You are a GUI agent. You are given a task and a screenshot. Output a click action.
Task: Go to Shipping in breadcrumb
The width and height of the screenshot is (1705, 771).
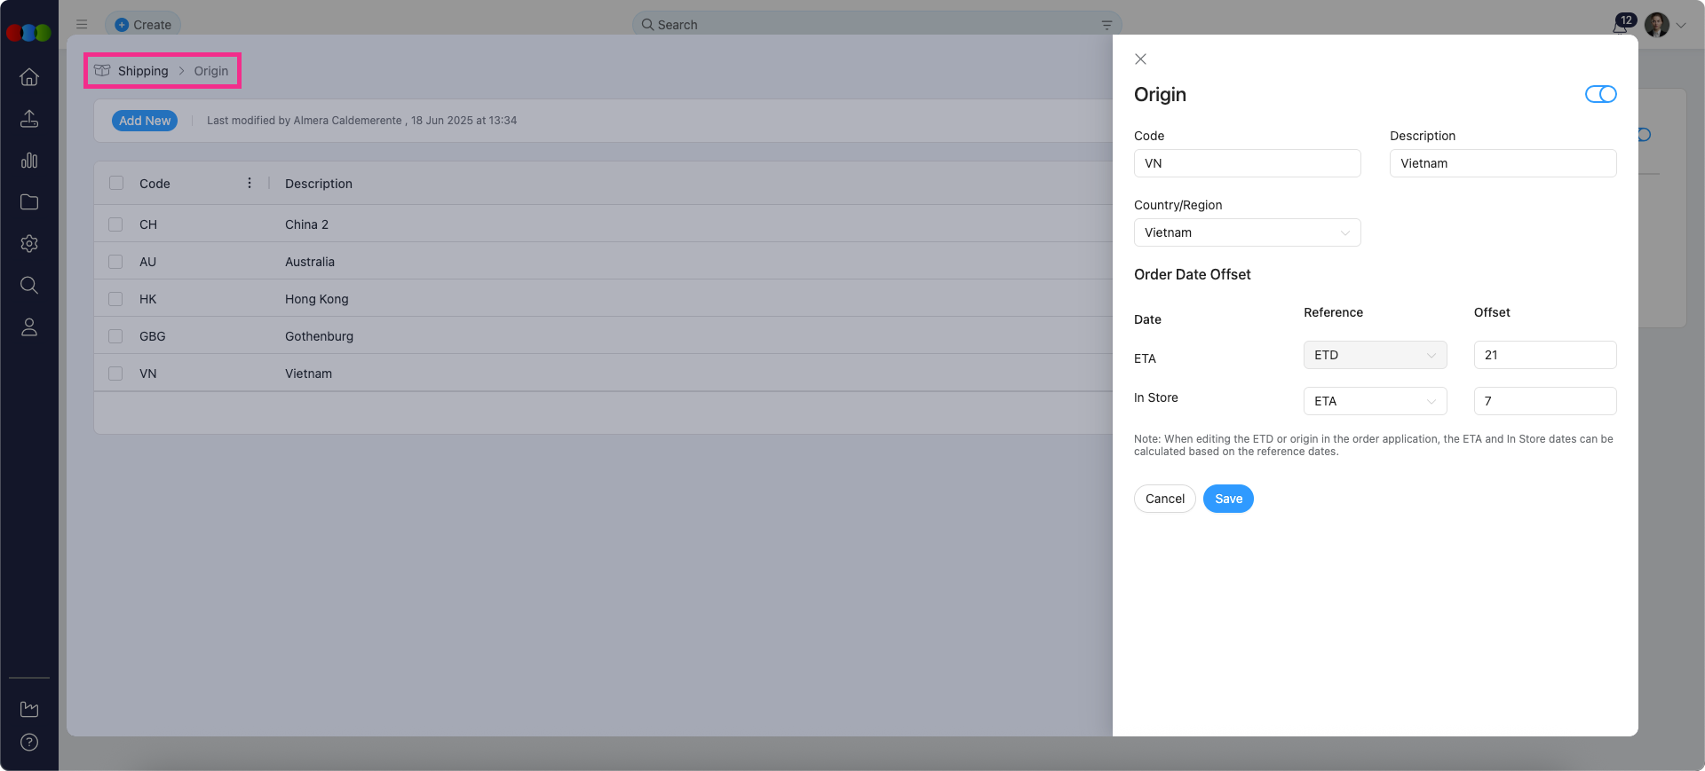pyautogui.click(x=142, y=71)
